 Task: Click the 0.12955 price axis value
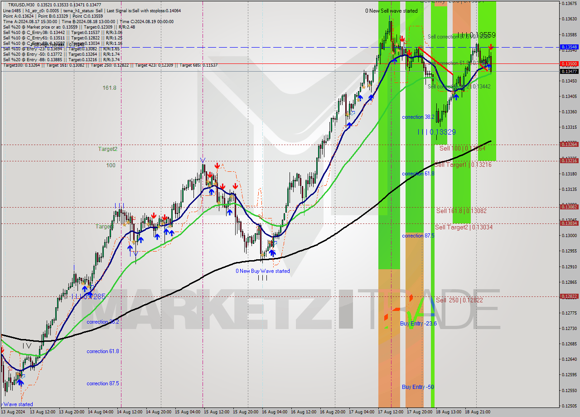(x=569, y=251)
